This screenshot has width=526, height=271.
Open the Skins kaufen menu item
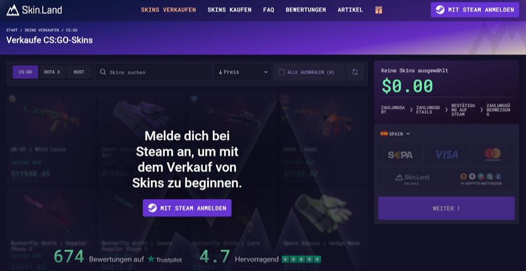[229, 10]
